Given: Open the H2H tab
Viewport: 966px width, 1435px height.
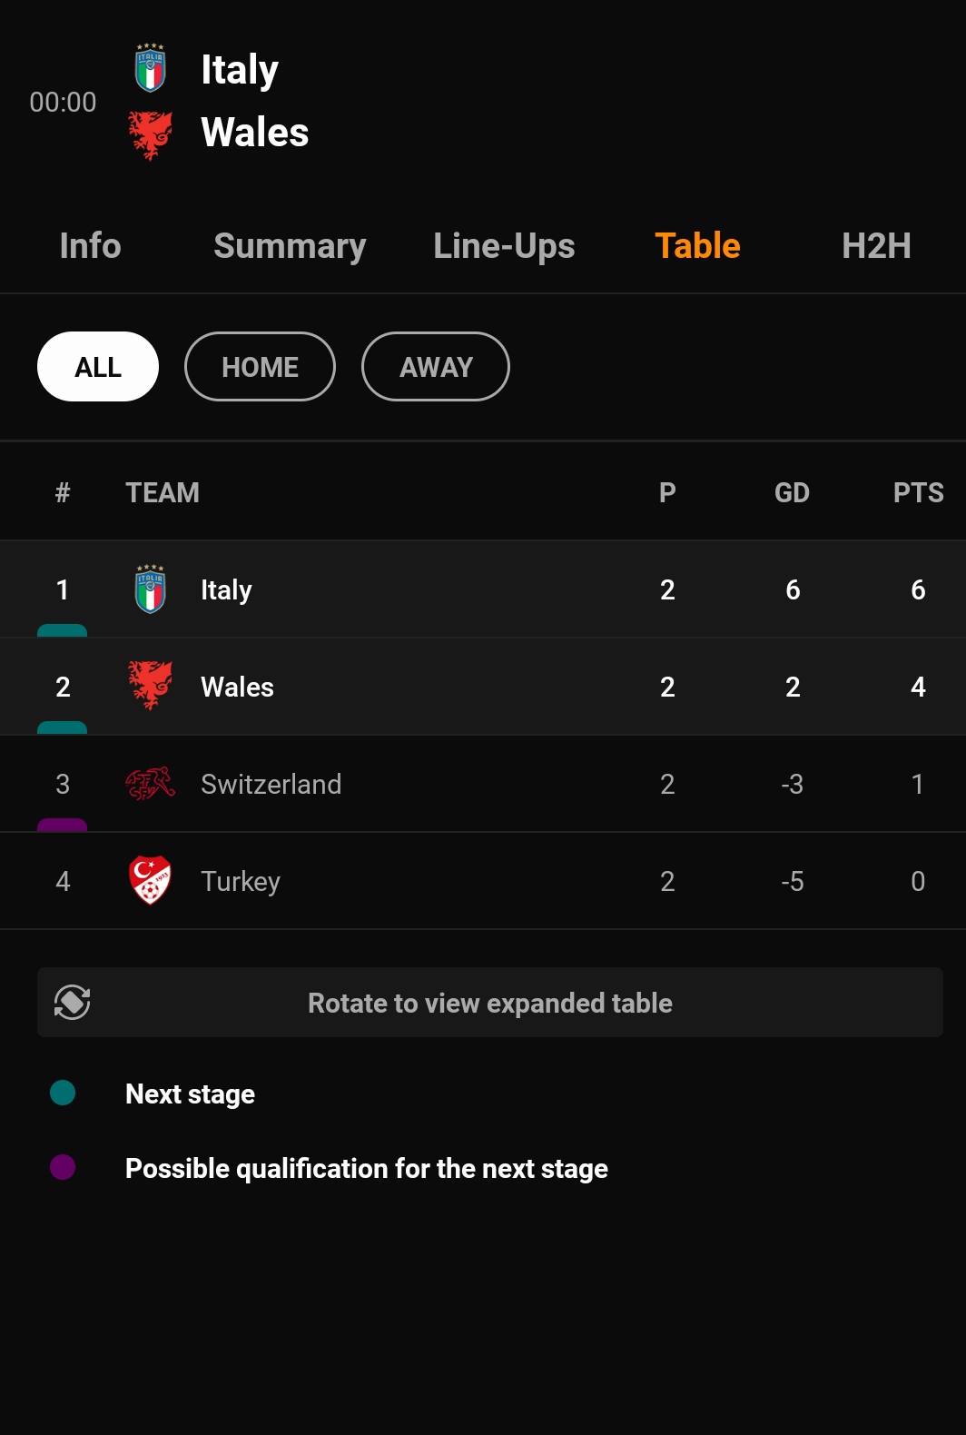Looking at the screenshot, I should pyautogui.click(x=876, y=245).
